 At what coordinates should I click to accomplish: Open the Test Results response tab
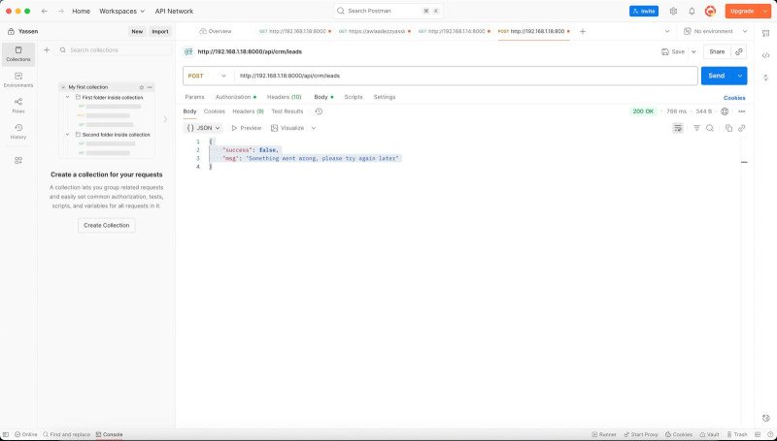point(287,111)
